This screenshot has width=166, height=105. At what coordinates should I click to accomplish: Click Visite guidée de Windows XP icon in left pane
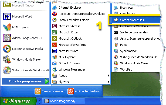[7, 70]
